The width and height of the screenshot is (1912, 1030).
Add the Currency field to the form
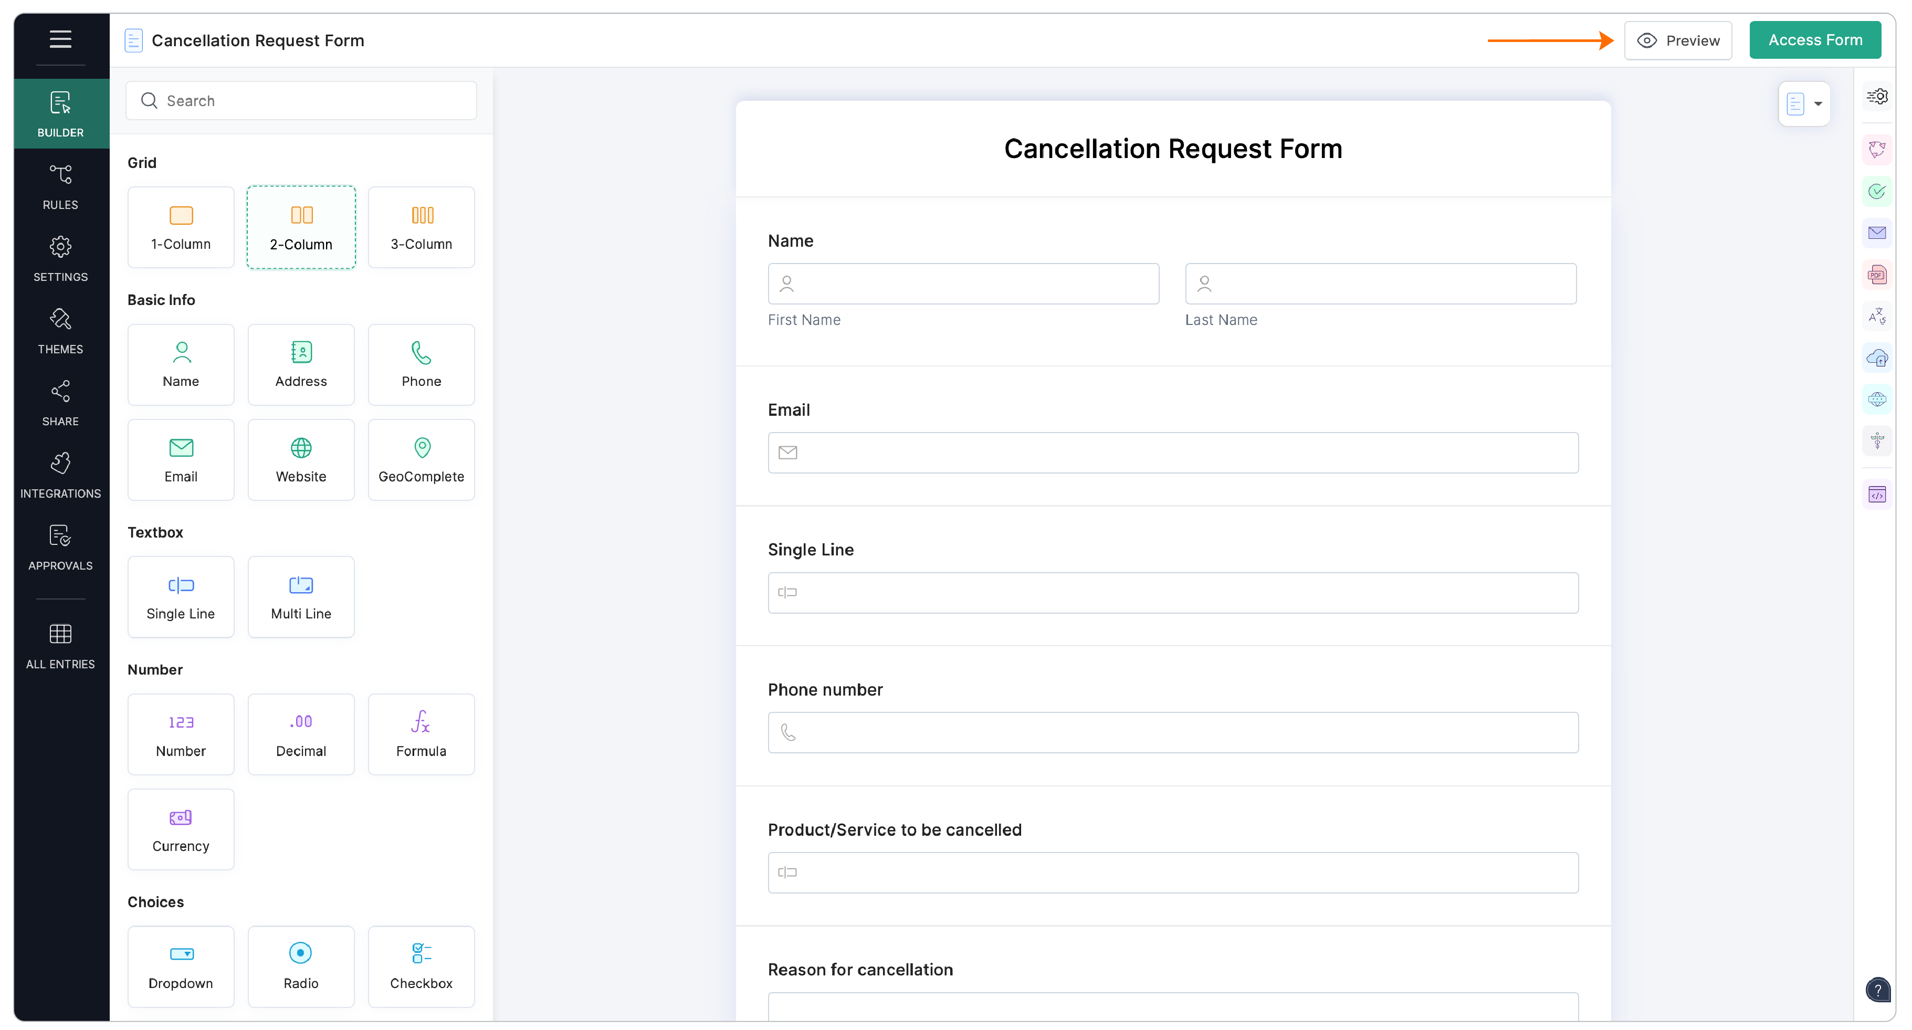[181, 829]
